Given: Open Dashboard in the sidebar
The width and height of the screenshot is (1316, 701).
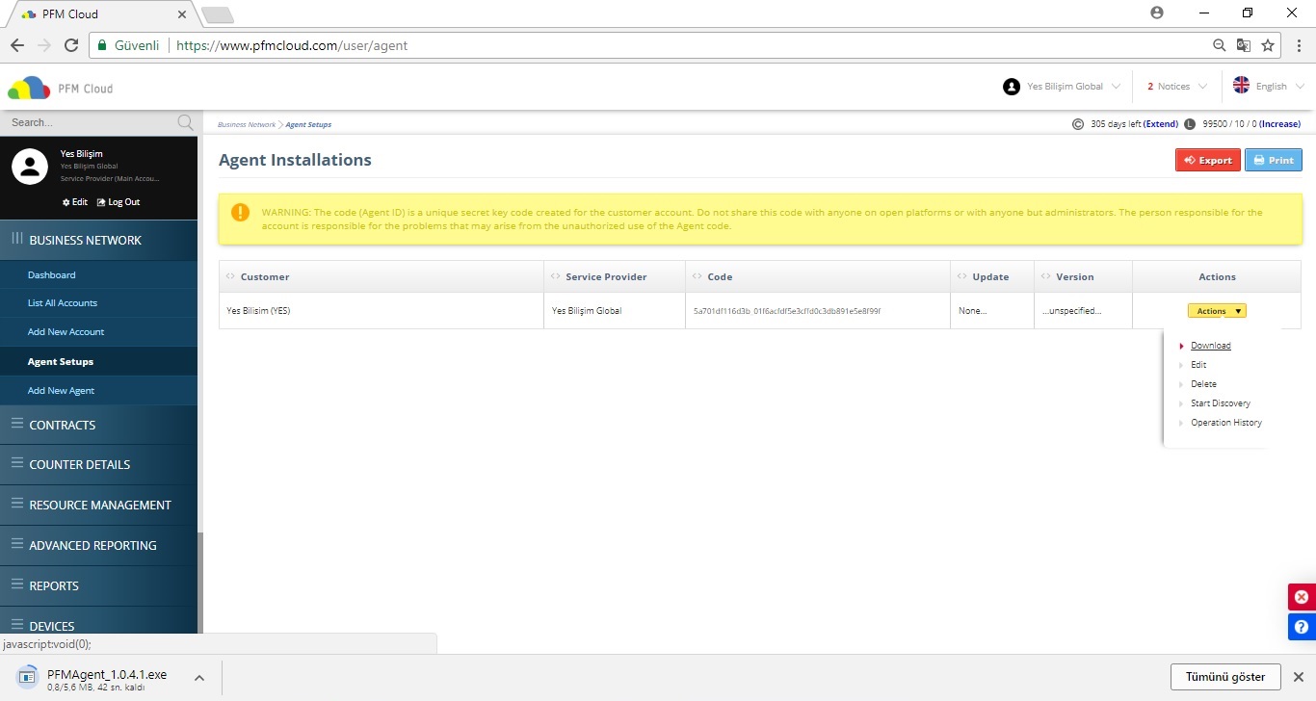Looking at the screenshot, I should [x=51, y=274].
